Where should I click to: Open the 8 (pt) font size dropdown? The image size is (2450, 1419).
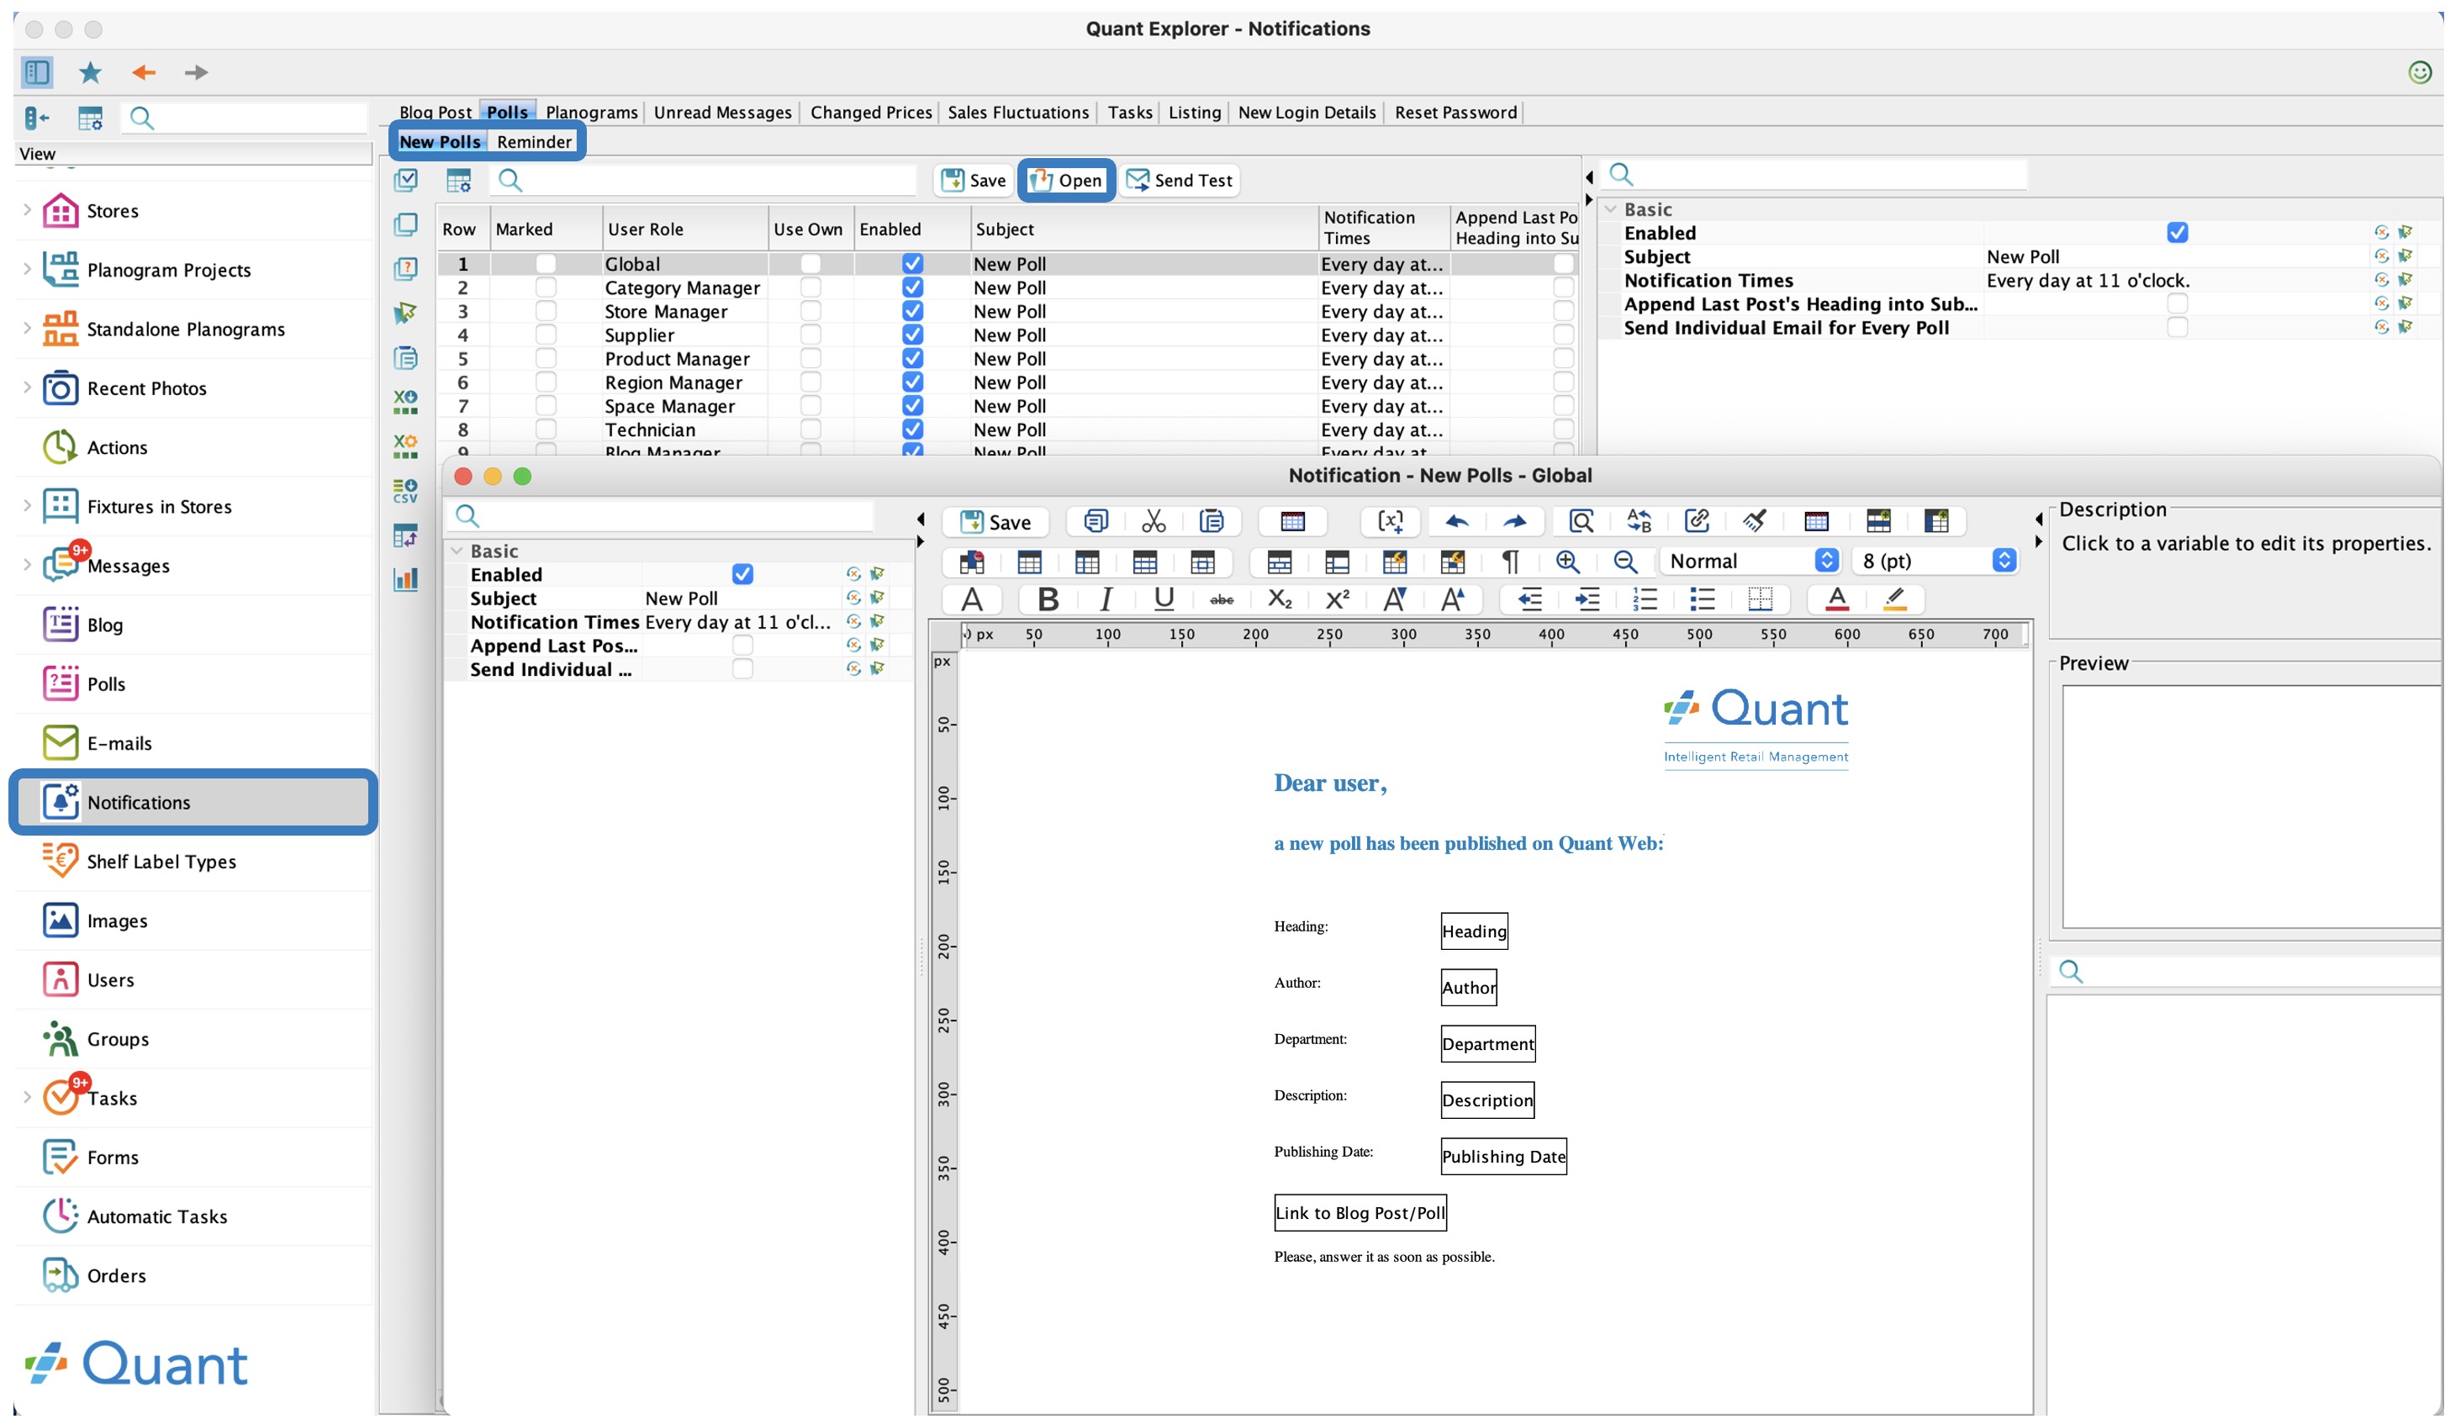(1935, 561)
